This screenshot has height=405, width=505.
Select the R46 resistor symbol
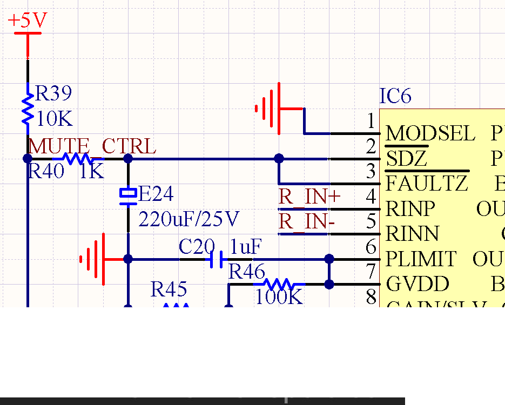coord(279,284)
